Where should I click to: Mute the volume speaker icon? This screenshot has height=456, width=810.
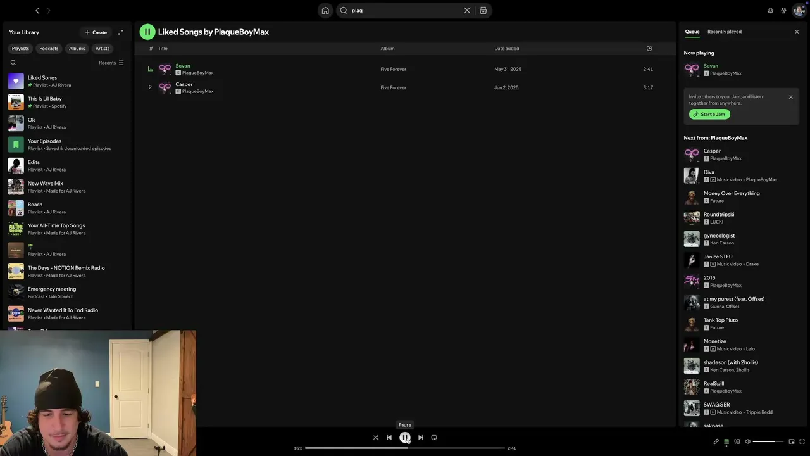coord(747,441)
